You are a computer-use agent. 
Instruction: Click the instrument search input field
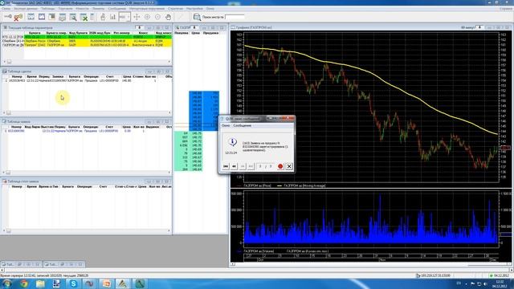pyautogui.click(x=235, y=17)
